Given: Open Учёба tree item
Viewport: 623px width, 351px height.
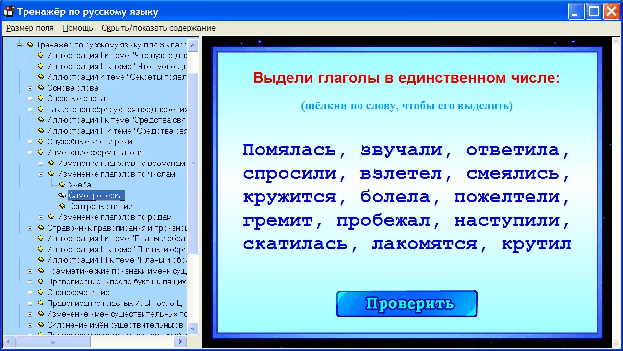Looking at the screenshot, I should (80, 185).
